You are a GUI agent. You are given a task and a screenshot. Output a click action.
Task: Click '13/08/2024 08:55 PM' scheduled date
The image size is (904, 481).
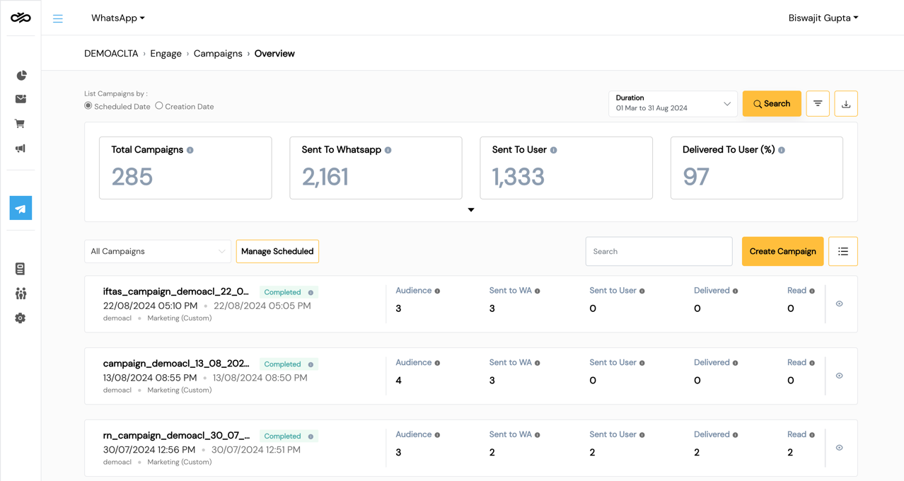(151, 378)
